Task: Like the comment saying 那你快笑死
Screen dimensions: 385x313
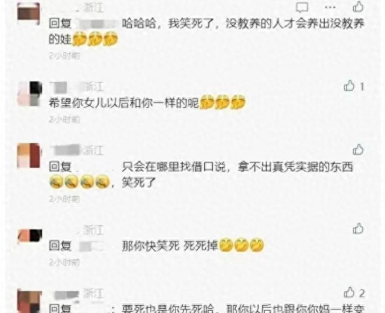Action: pyautogui.click(x=358, y=229)
